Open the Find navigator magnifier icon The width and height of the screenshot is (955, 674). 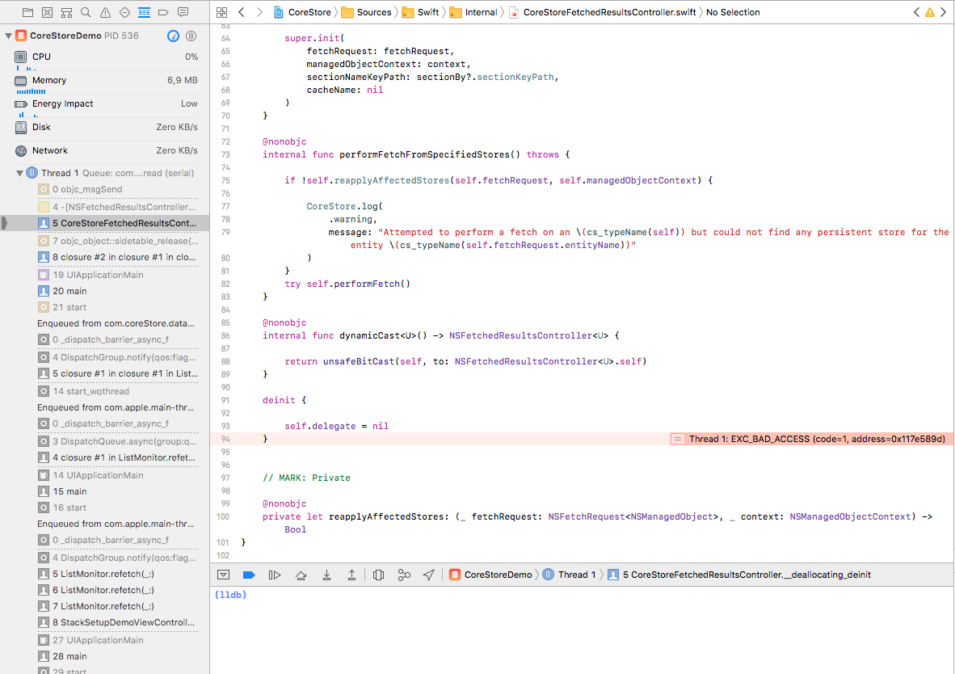(86, 12)
